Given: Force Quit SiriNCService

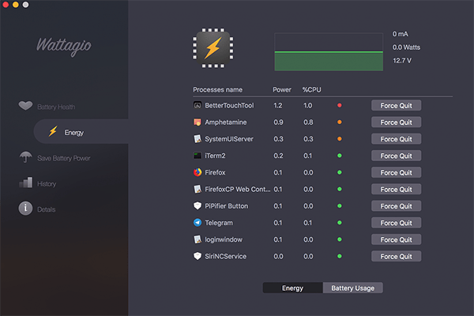Looking at the screenshot, I should [396, 257].
